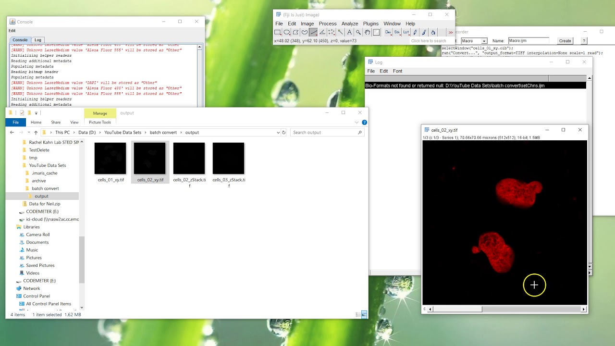Click channel slider right arrow
This screenshot has width=615, height=346.
(584, 309)
